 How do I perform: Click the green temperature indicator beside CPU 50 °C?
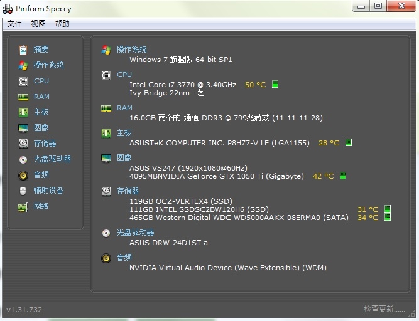(275, 84)
